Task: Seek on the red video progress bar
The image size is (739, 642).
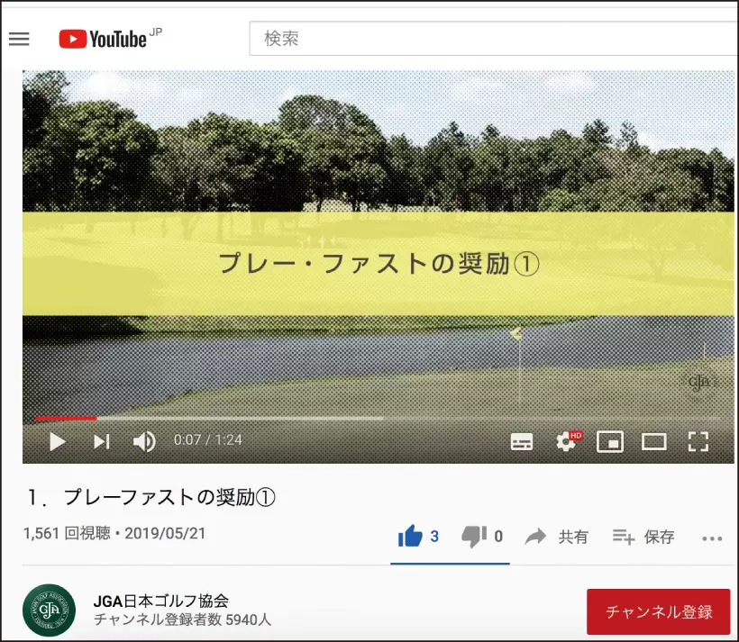Action: (66, 418)
